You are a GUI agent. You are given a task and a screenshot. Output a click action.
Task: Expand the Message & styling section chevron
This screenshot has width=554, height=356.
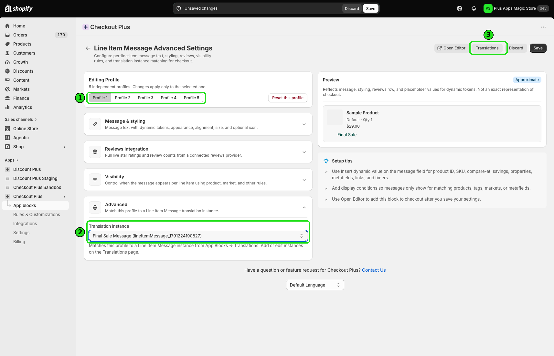(x=304, y=124)
